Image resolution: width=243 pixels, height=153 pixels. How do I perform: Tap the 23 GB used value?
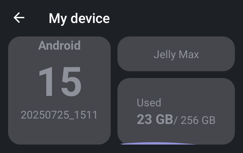pyautogui.click(x=155, y=120)
